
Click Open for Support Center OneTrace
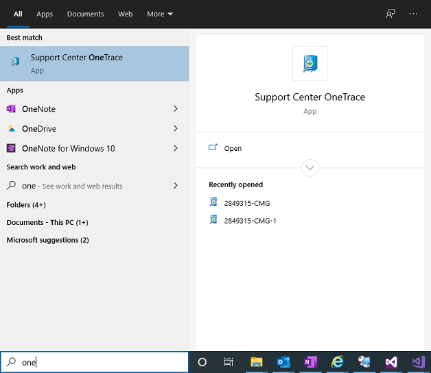coord(233,148)
